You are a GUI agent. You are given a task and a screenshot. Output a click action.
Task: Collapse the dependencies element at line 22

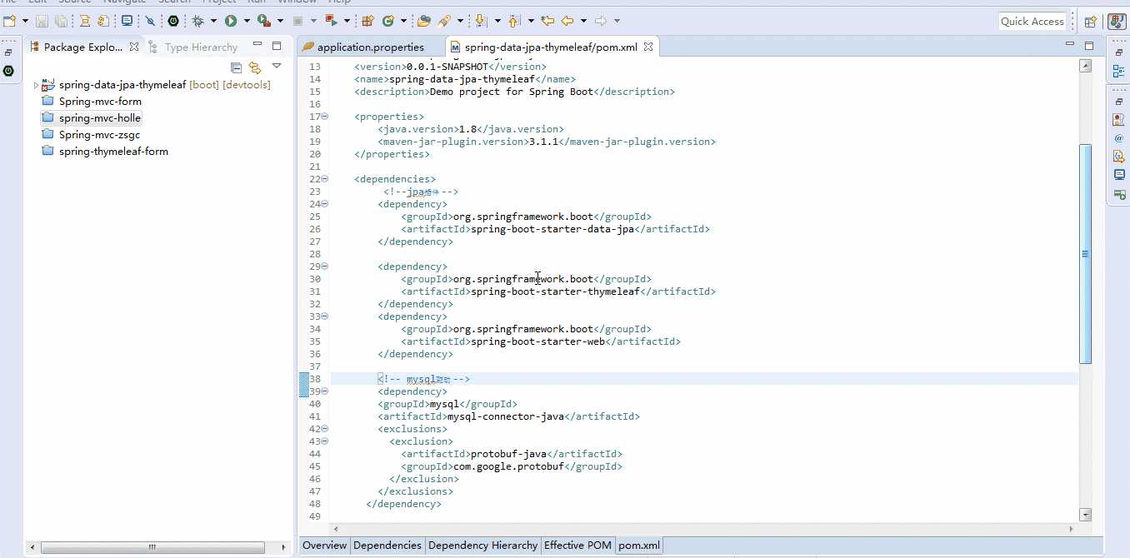click(x=325, y=179)
